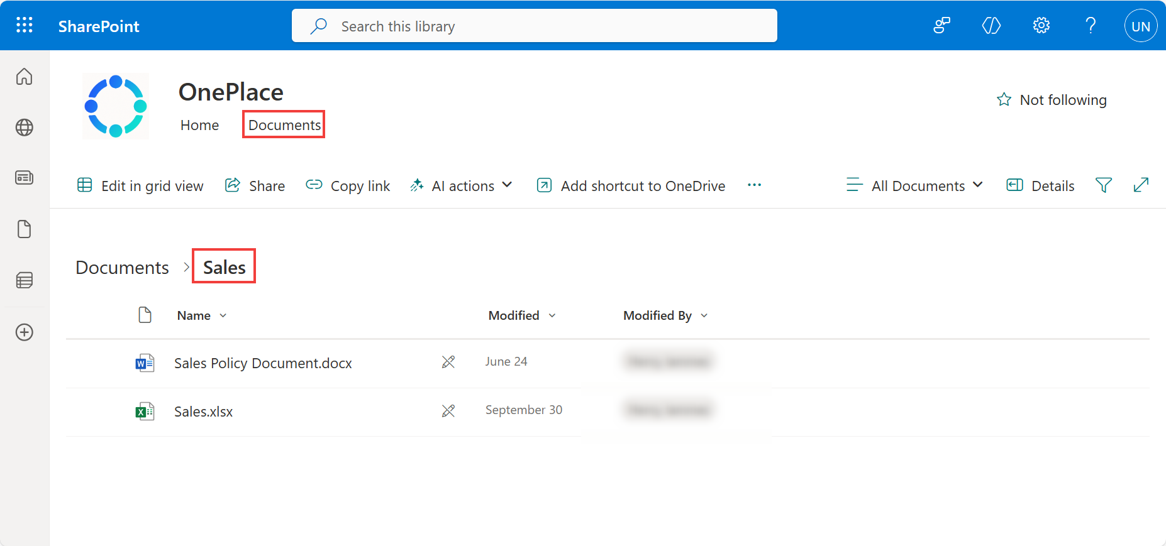Click the Home icon in left sidebar
The image size is (1166, 546).
point(25,77)
